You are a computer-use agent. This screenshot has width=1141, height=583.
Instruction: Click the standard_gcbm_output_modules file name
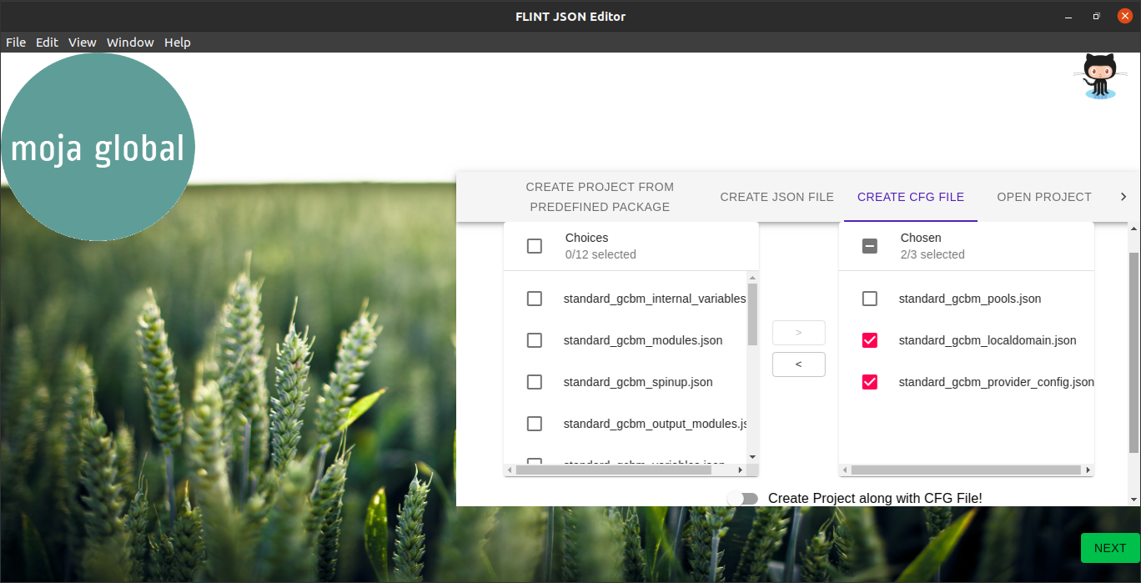coord(656,424)
